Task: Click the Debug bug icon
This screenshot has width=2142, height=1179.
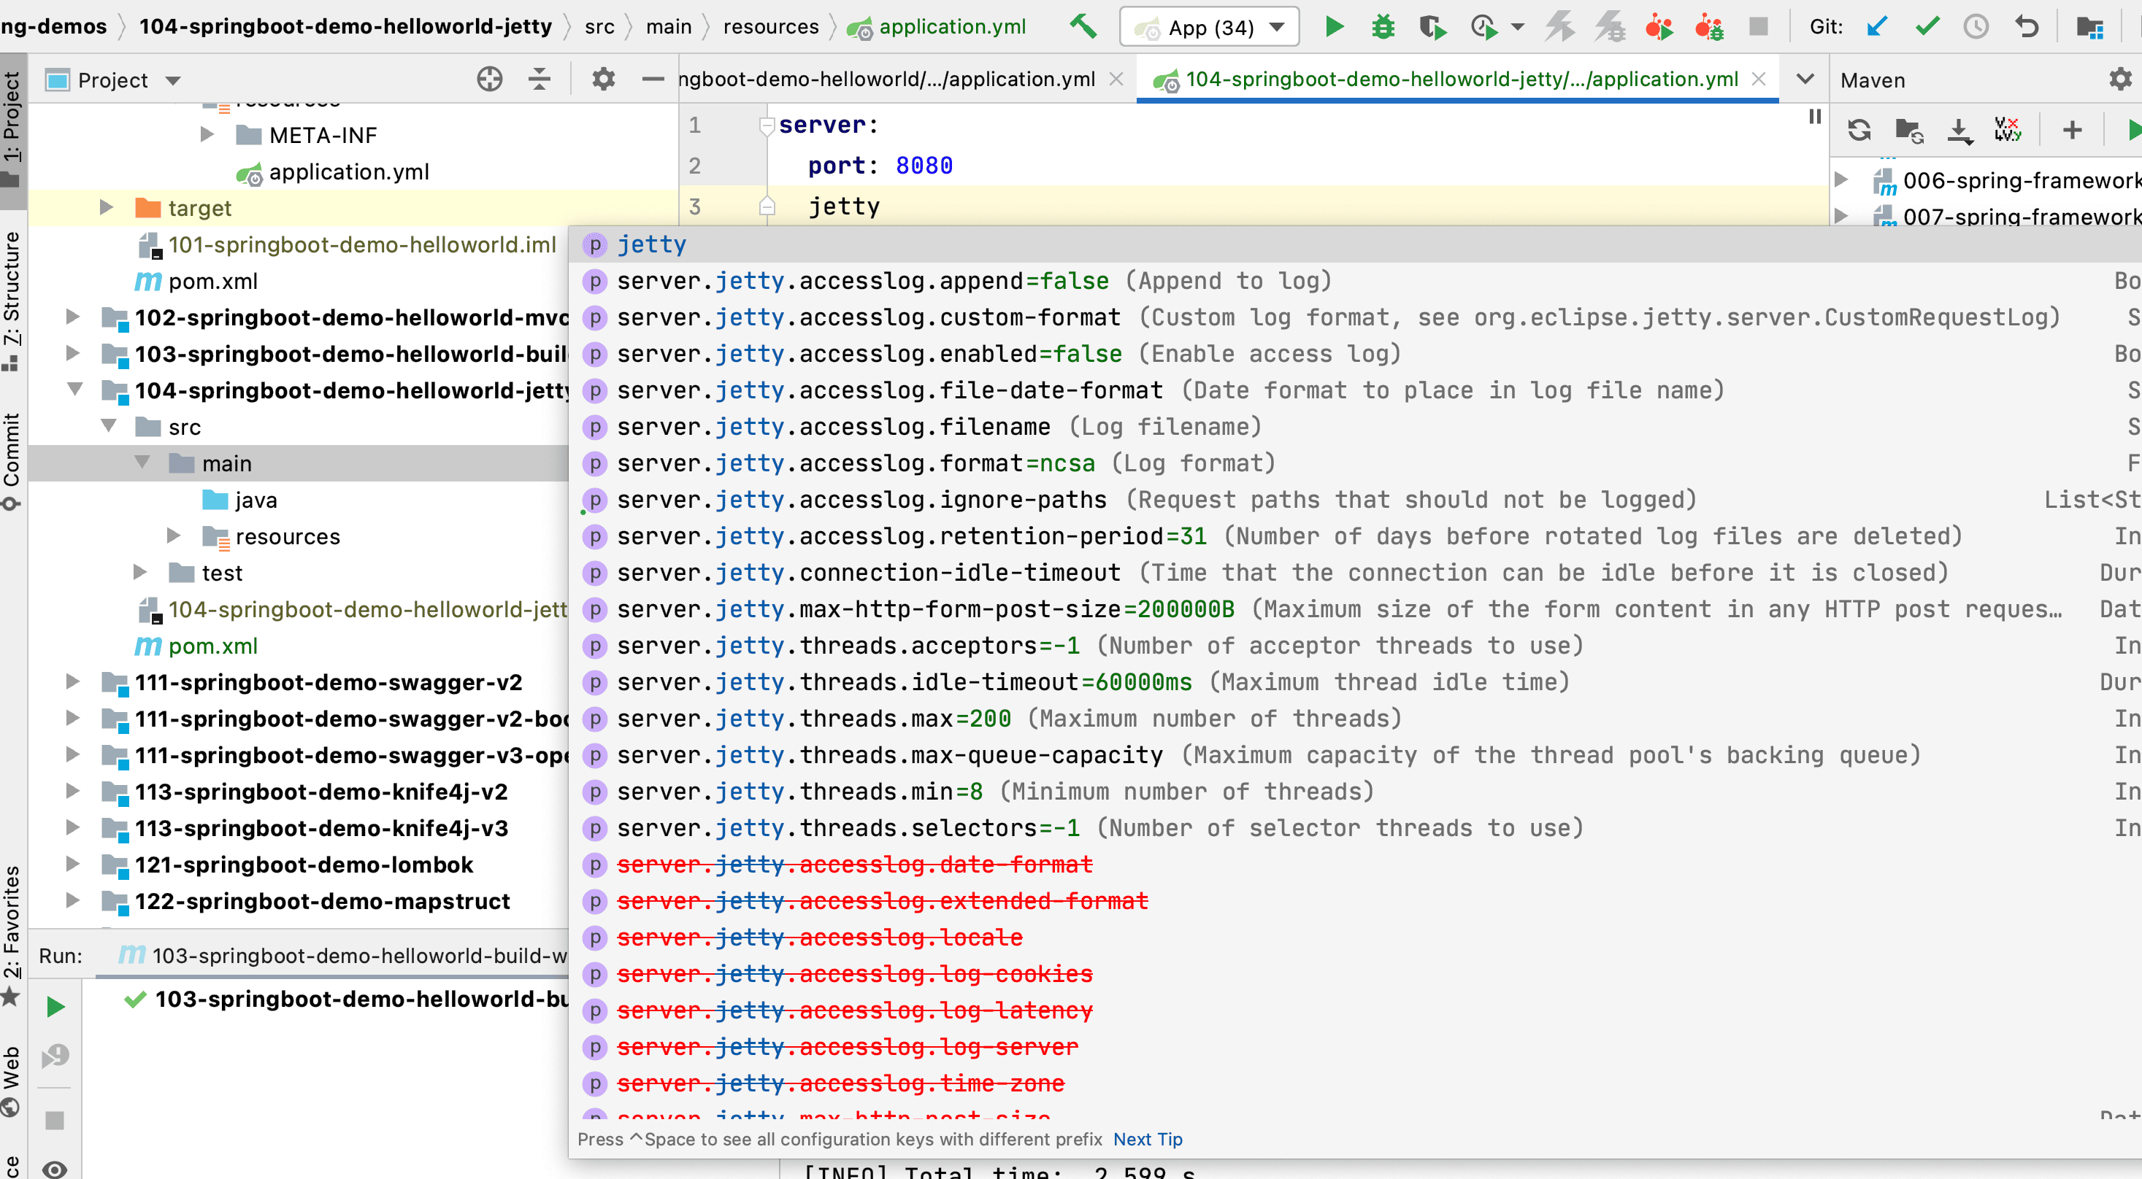Action: click(1383, 26)
